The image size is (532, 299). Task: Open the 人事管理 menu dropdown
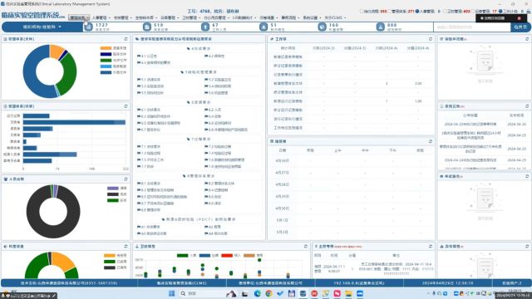101,17
